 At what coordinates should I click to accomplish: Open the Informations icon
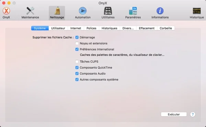[x=160, y=11]
